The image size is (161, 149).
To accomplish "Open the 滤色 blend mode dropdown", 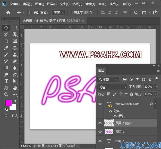I will [112, 87].
